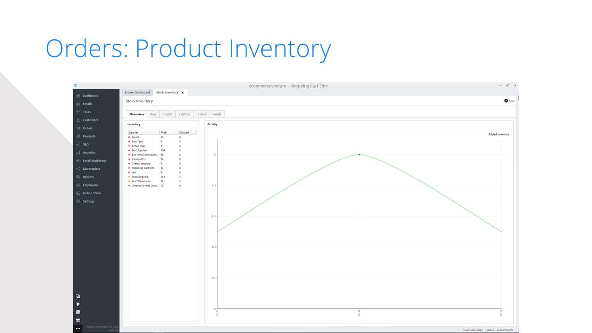Open the Settings gear icon

[78, 201]
